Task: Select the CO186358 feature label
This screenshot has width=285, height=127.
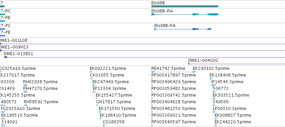Action: tap(114, 122)
